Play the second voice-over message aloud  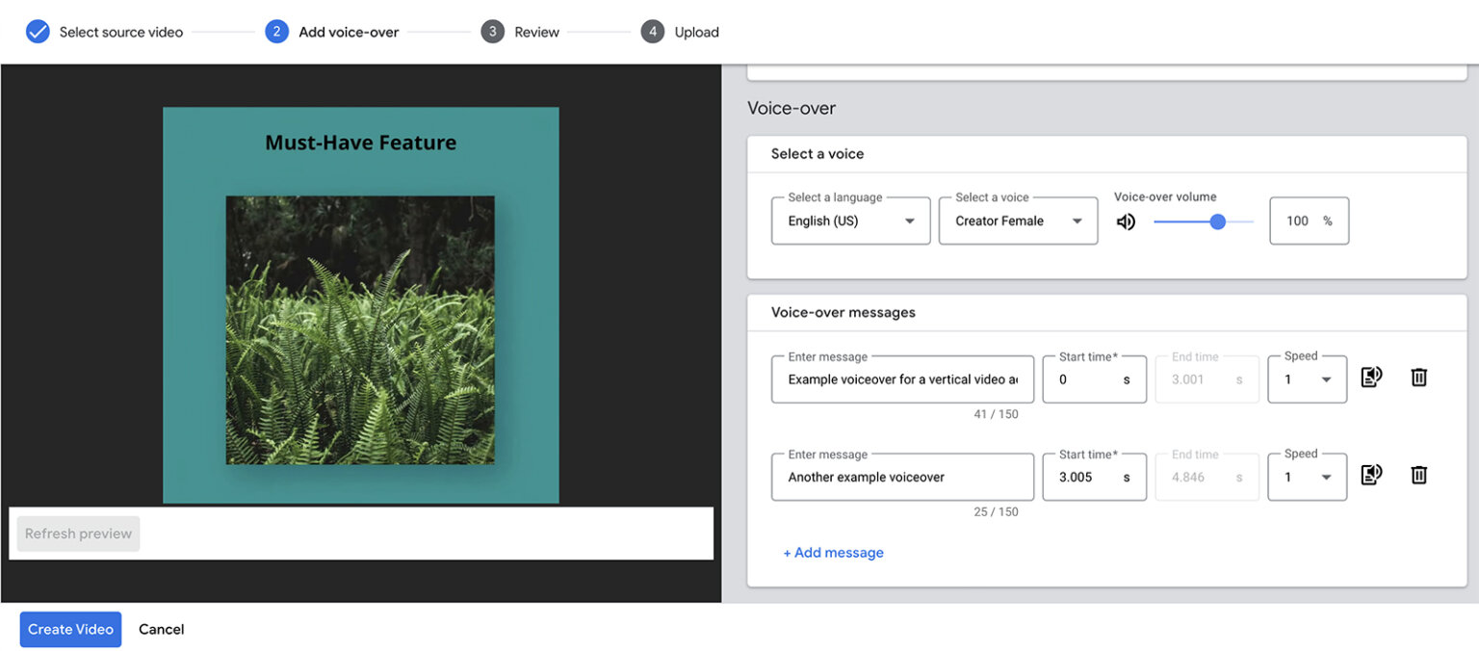[x=1371, y=474]
